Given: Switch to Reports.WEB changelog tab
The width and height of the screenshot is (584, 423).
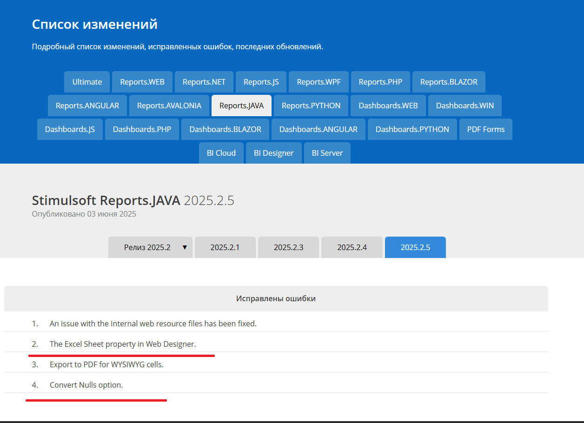Looking at the screenshot, I should [x=142, y=82].
